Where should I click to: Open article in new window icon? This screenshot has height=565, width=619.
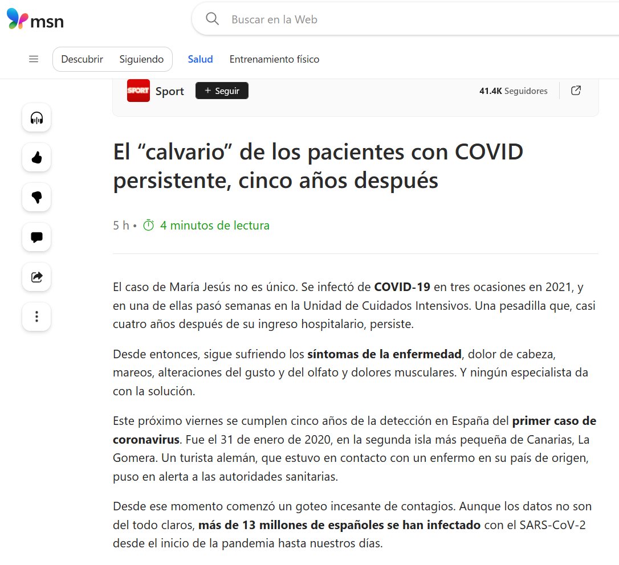click(x=576, y=91)
